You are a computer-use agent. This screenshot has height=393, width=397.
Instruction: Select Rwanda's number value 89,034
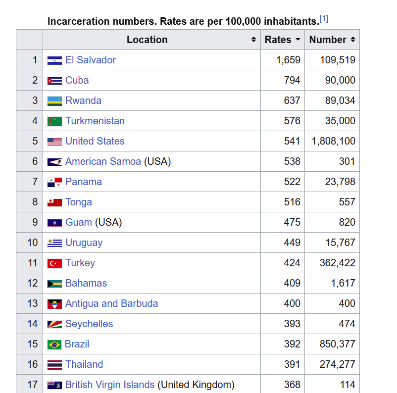[340, 100]
